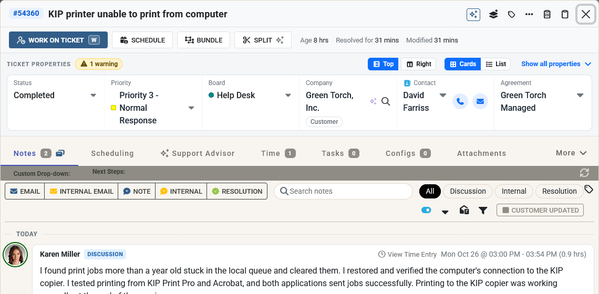Viewport: 599px width, 294px height.
Task: Search company with magnifier icon
Action: [386, 101]
